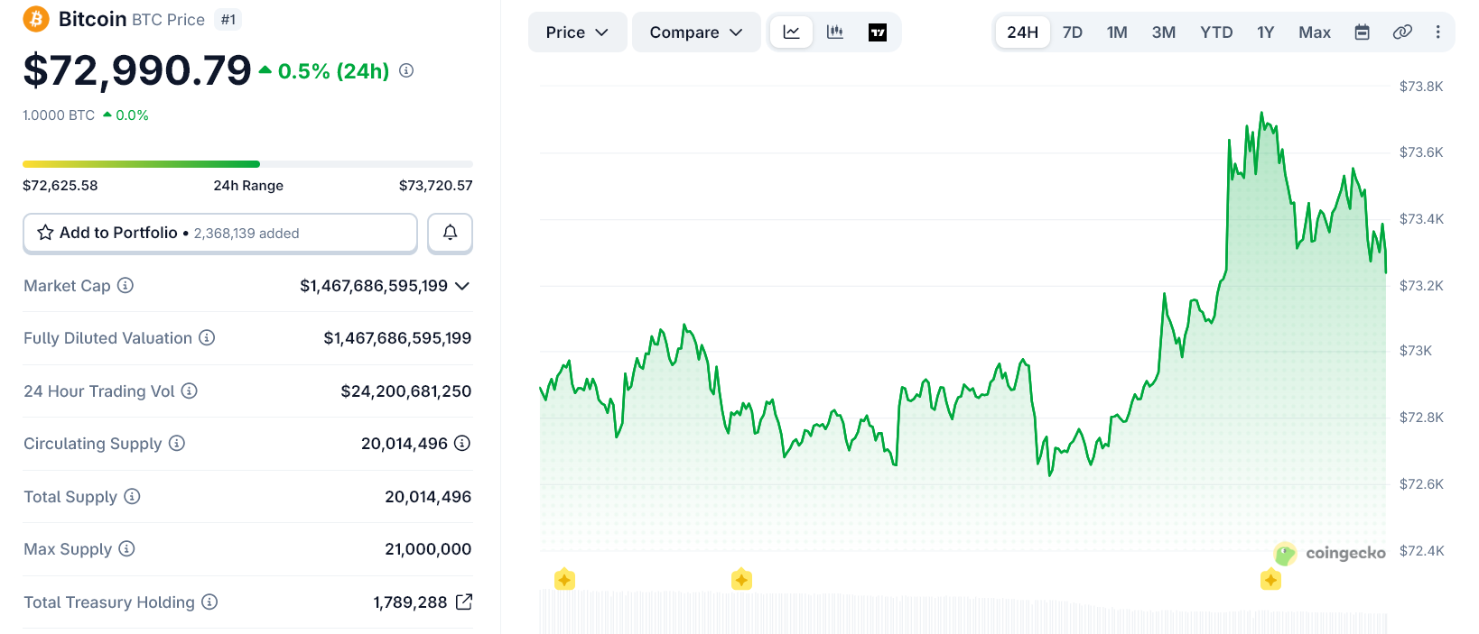Viewport: 1479px width, 634px height.
Task: Click the price alert bell icon
Action: pos(450,233)
